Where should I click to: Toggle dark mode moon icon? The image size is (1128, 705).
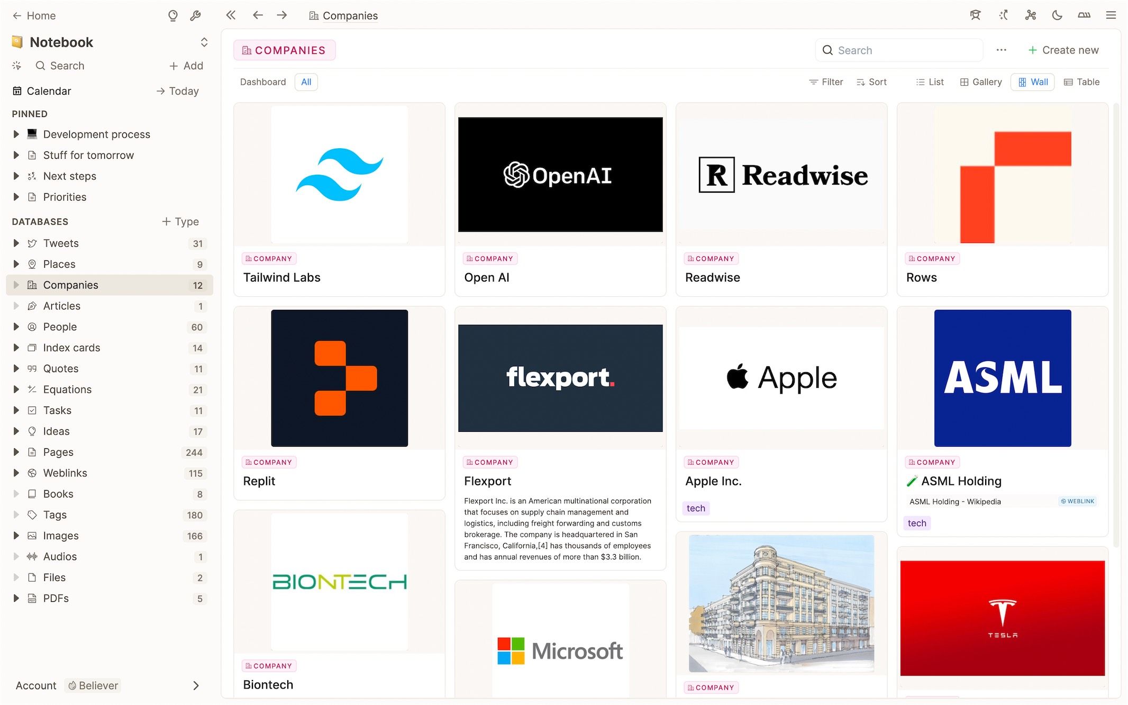point(1057,15)
